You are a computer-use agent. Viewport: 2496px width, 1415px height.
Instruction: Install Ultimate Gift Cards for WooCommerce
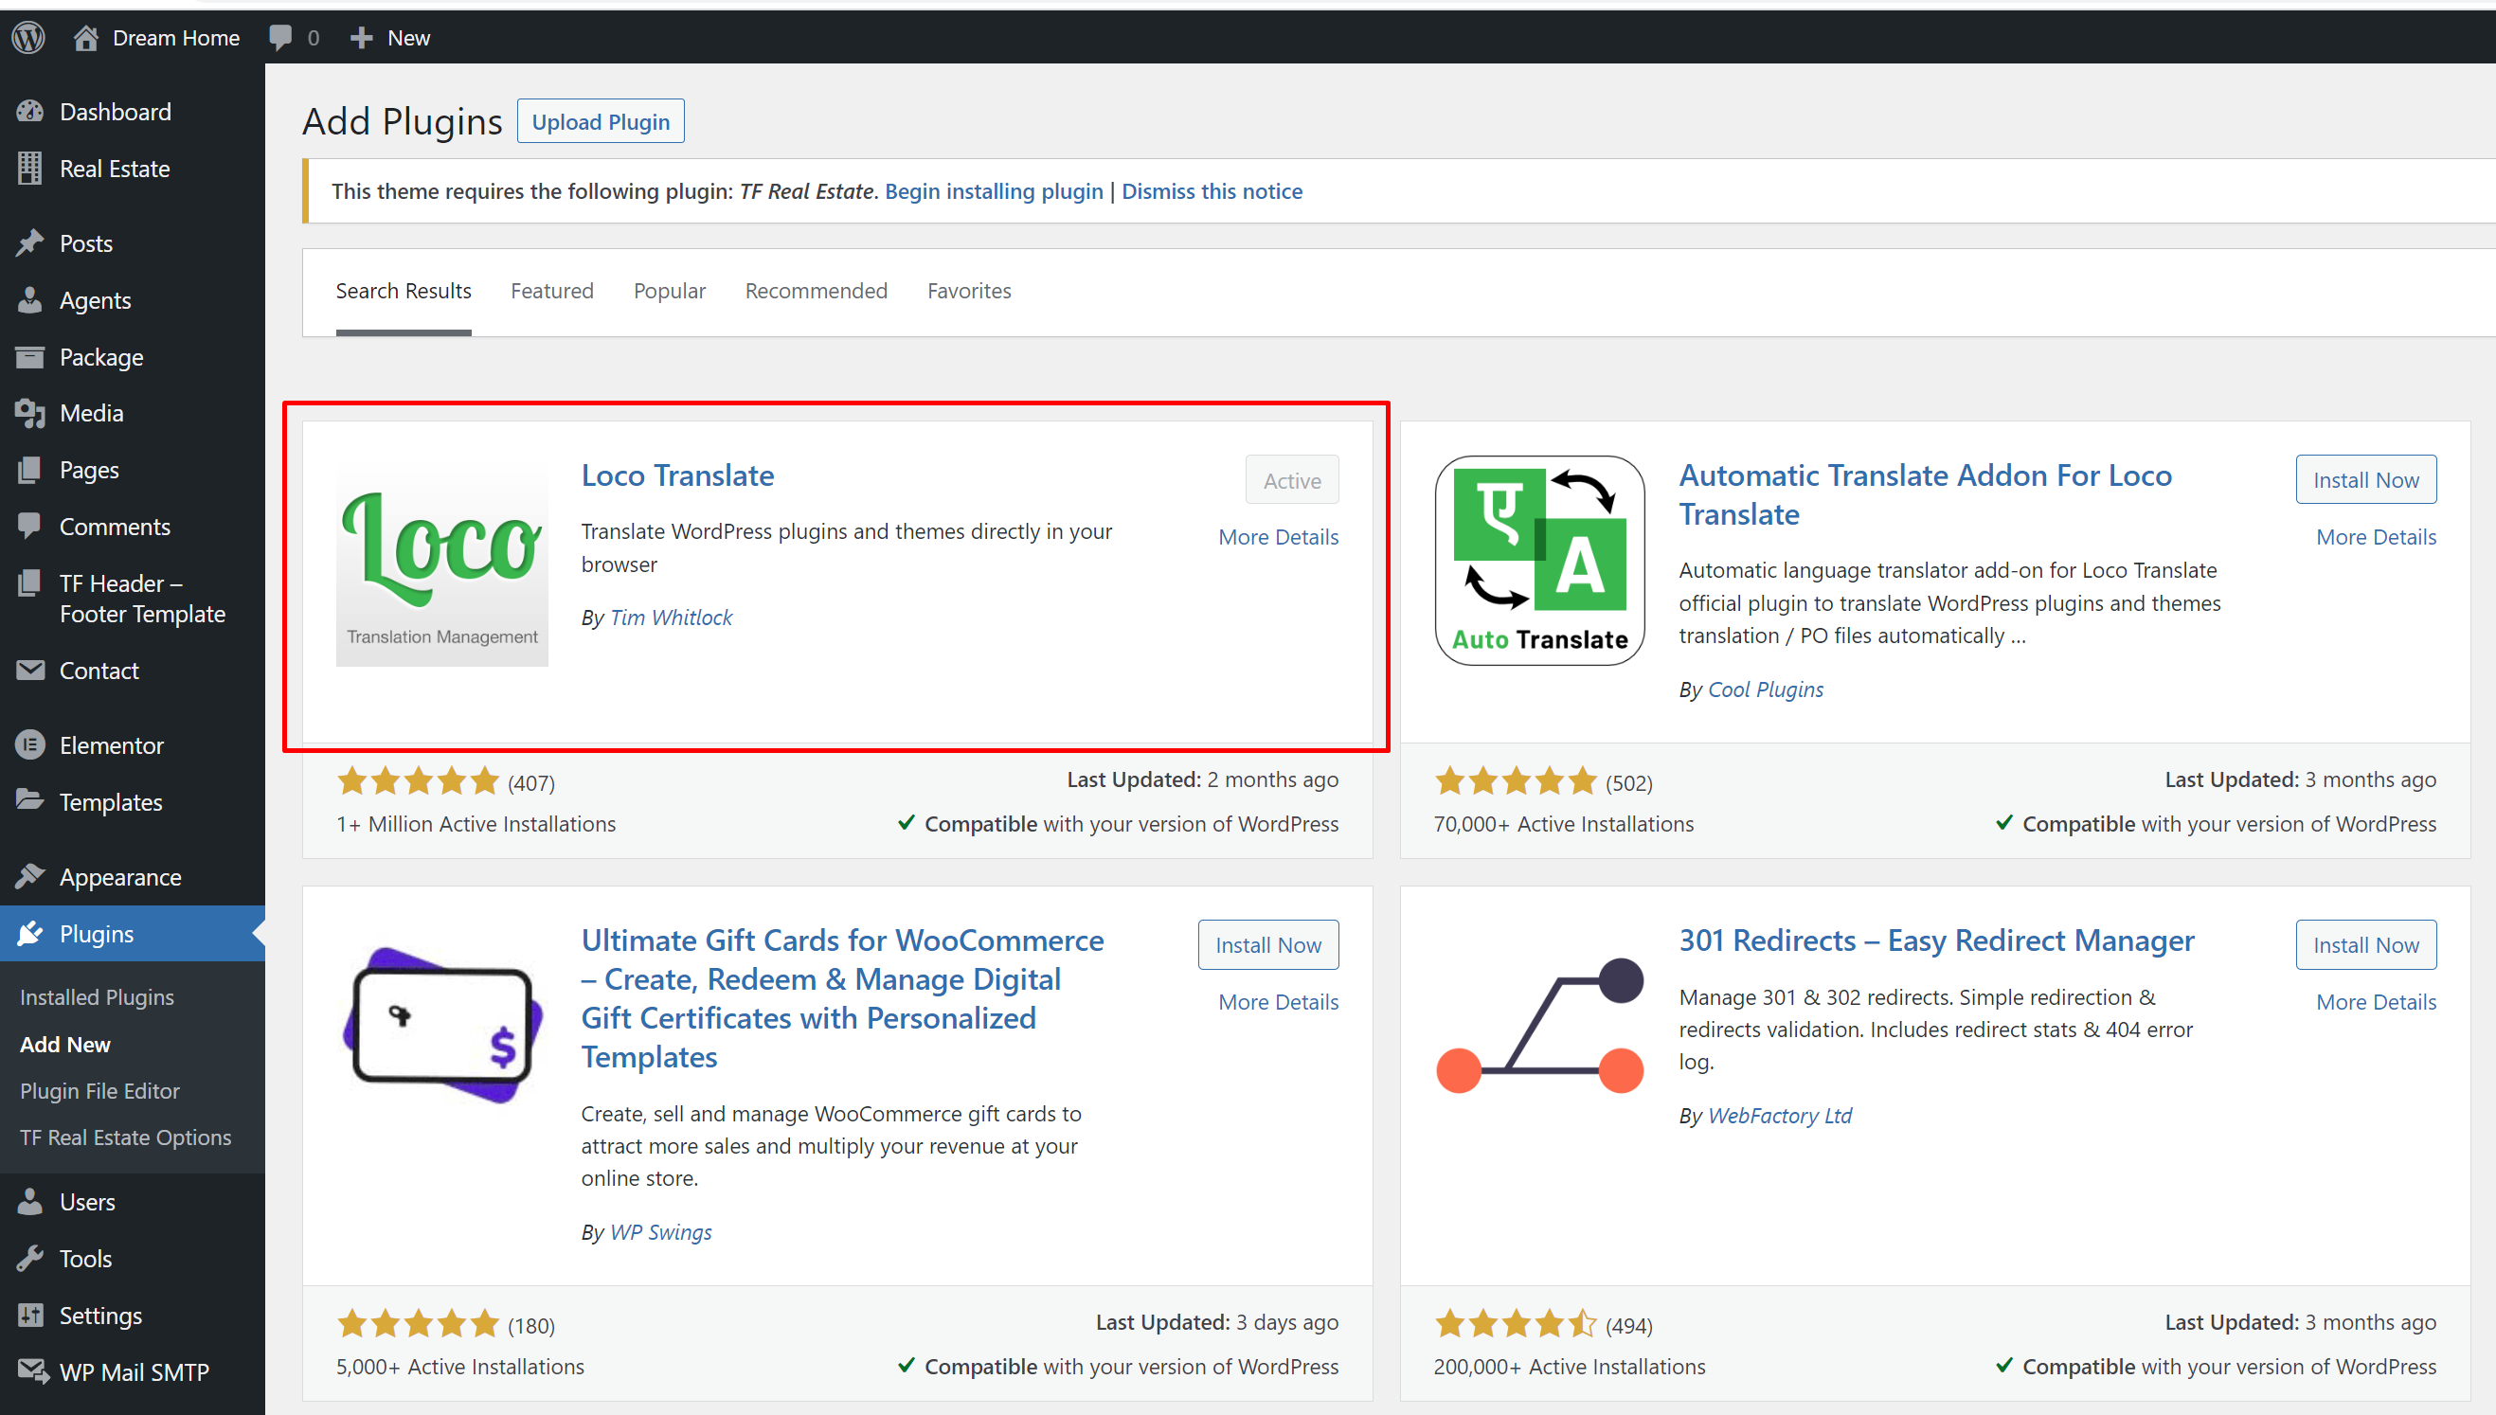pos(1267,944)
